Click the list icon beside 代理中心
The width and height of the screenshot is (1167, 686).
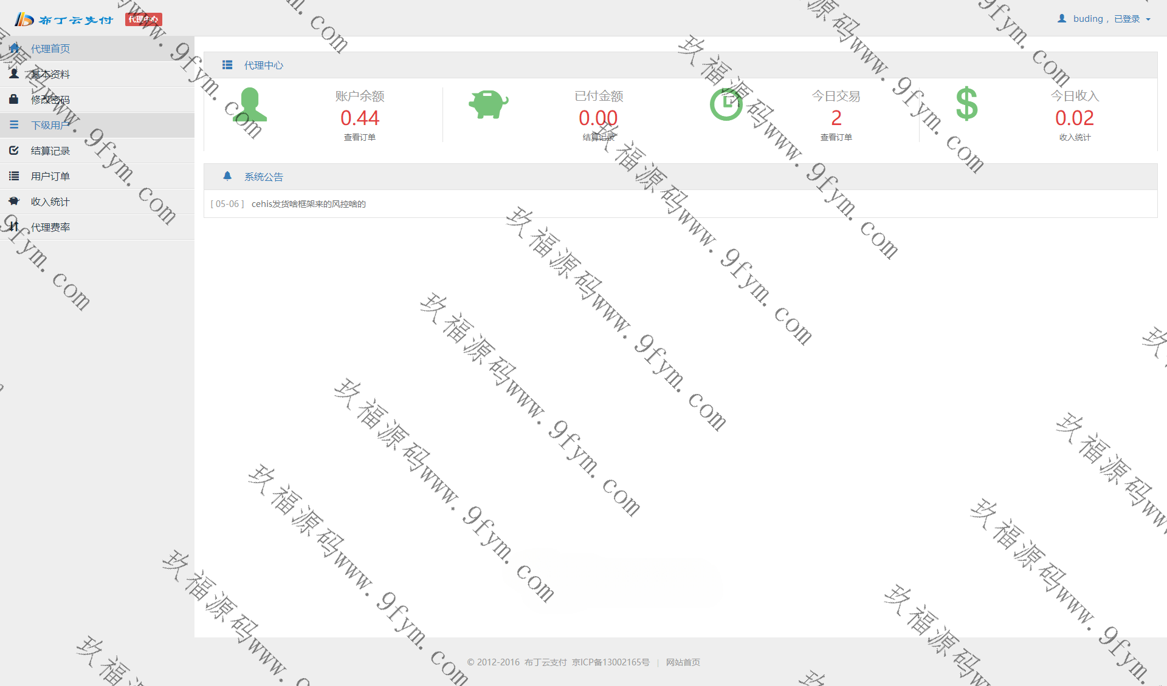227,65
